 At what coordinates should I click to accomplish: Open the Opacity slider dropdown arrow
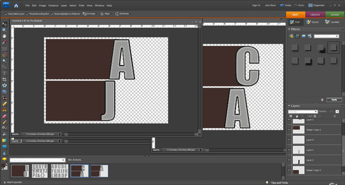coord(337,112)
